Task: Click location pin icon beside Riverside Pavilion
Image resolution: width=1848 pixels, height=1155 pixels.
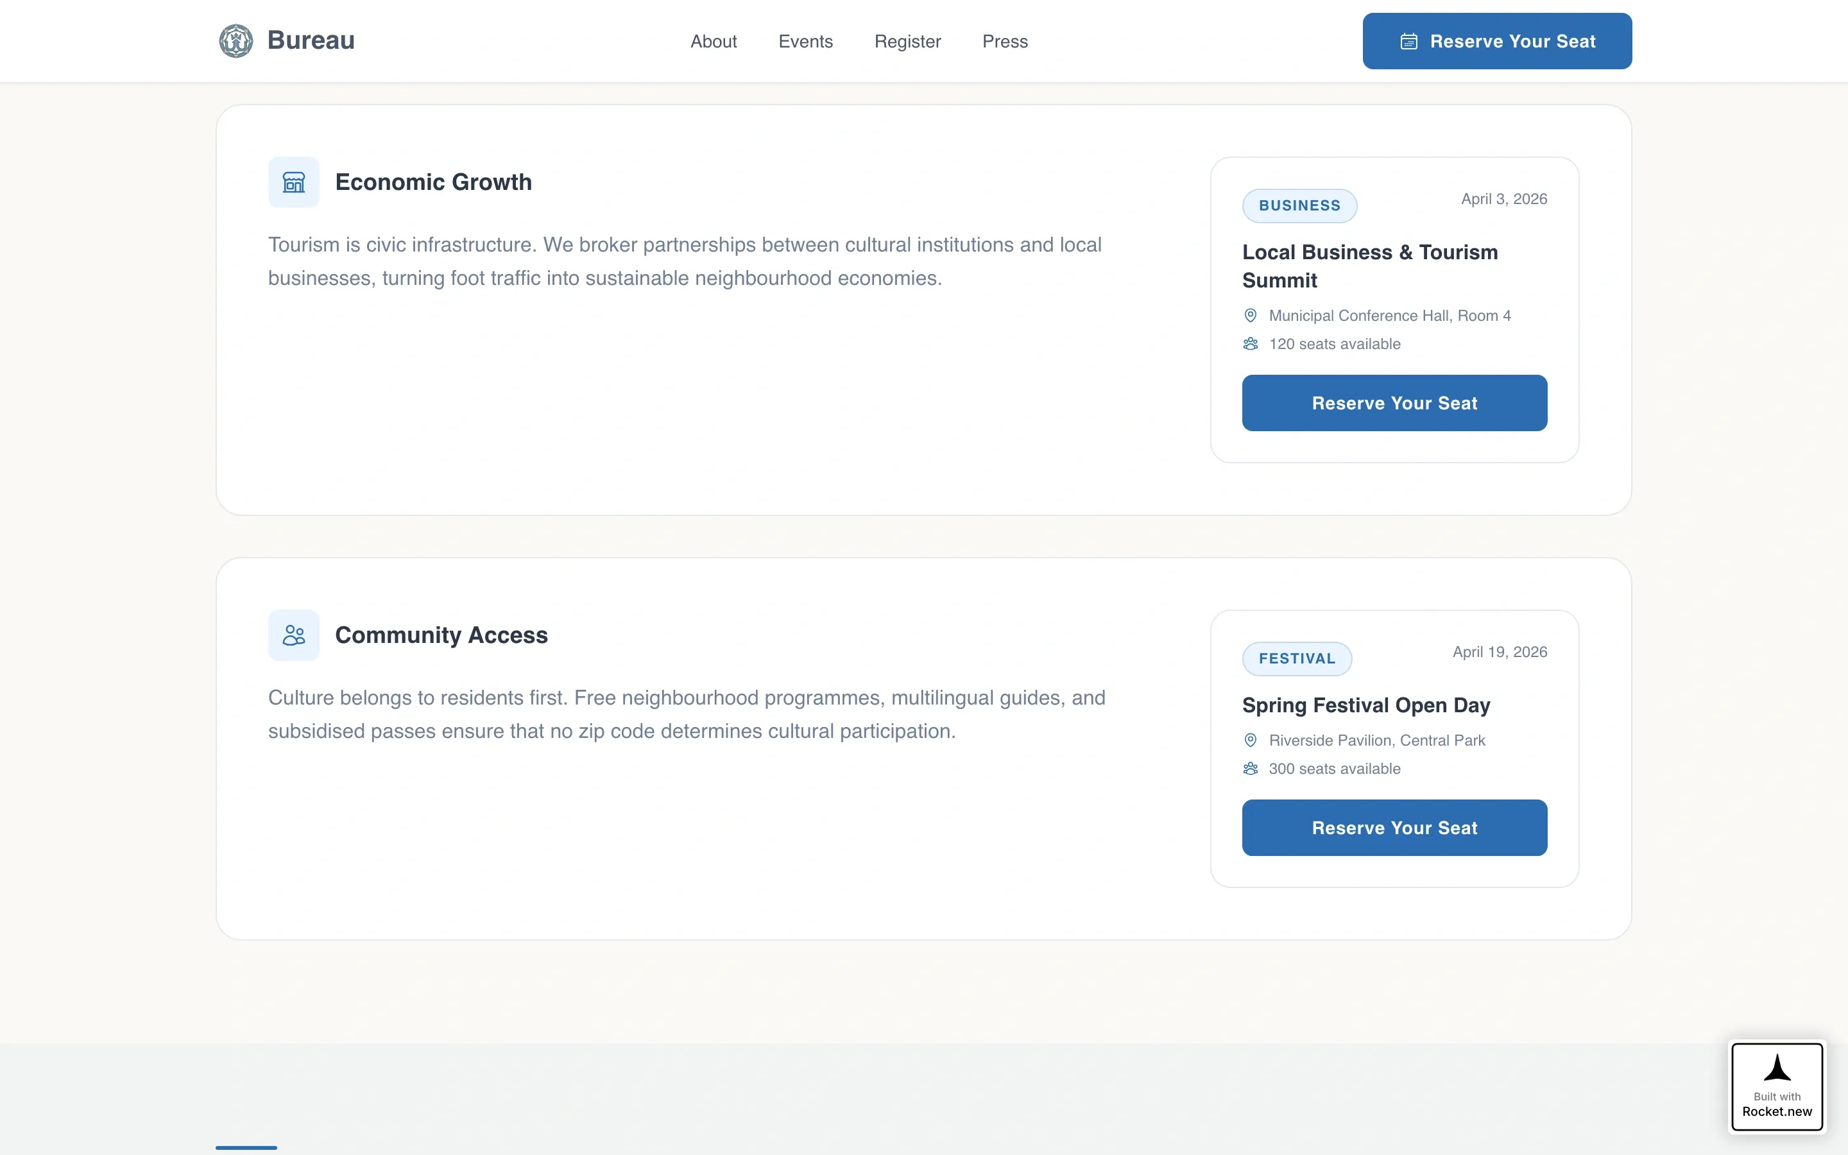Action: coord(1250,740)
